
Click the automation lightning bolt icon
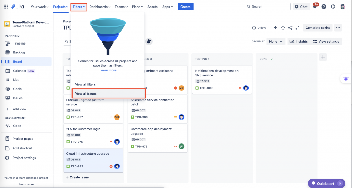(275, 28)
